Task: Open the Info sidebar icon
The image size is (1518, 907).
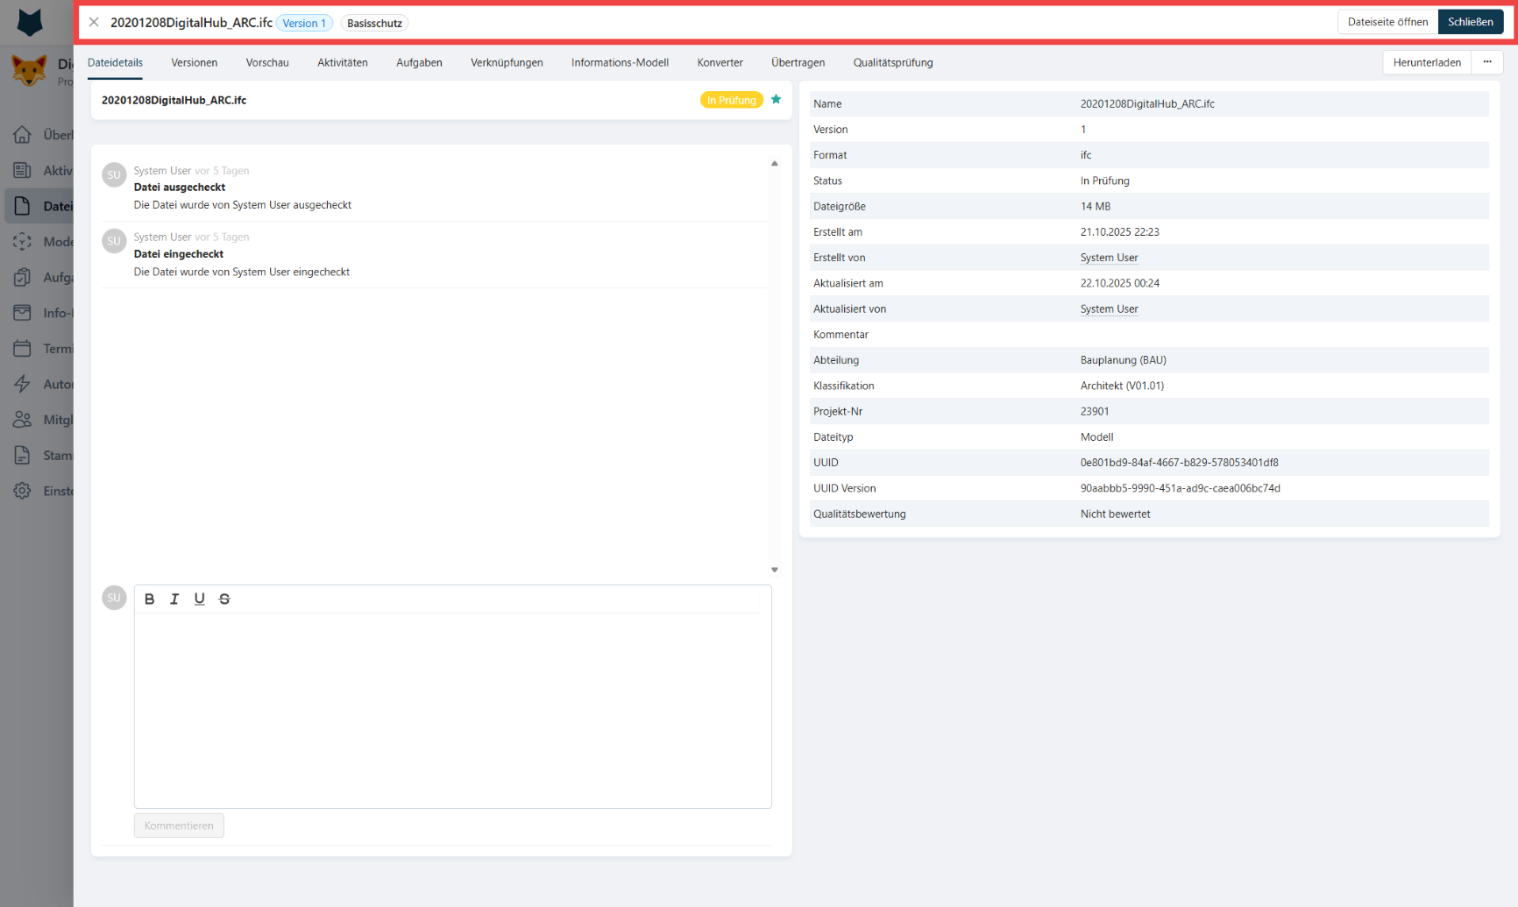Action: (22, 313)
